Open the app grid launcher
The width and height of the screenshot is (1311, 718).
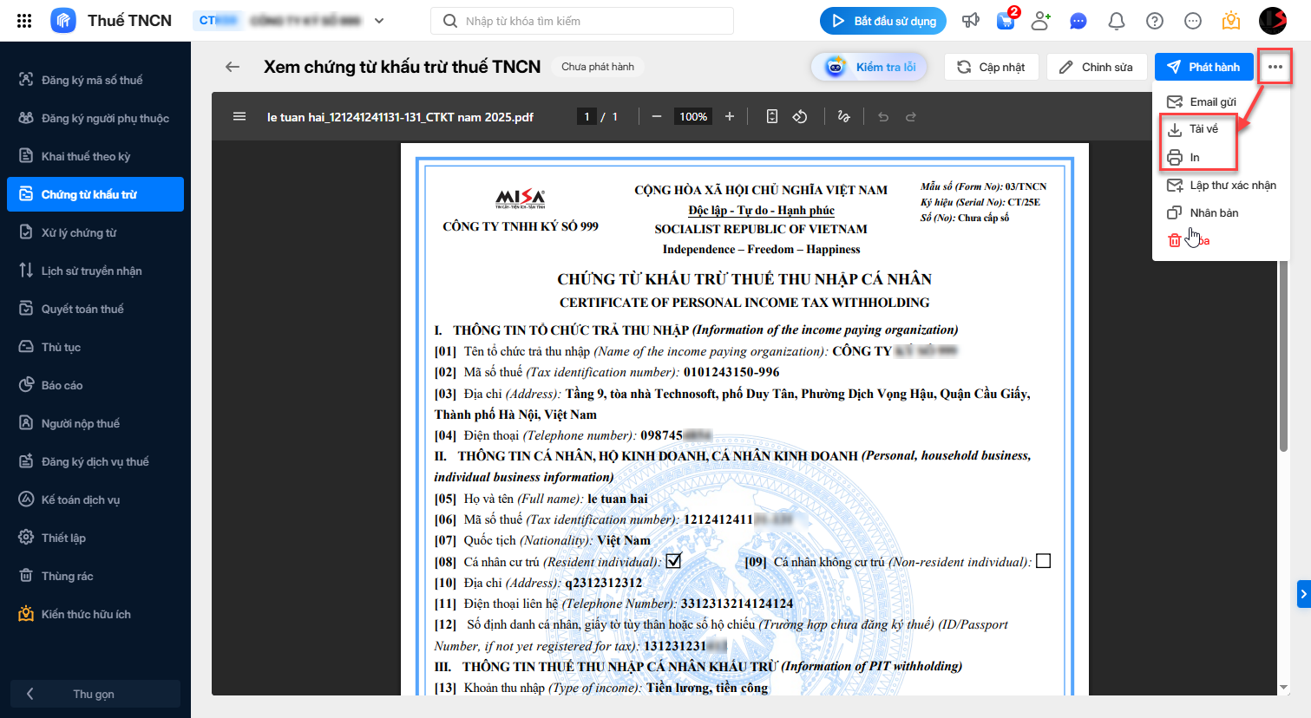click(x=24, y=21)
